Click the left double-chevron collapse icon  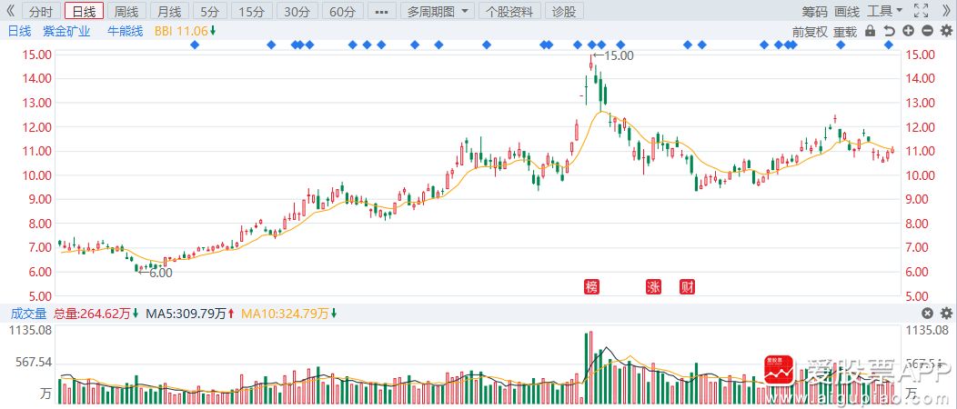coord(11,12)
